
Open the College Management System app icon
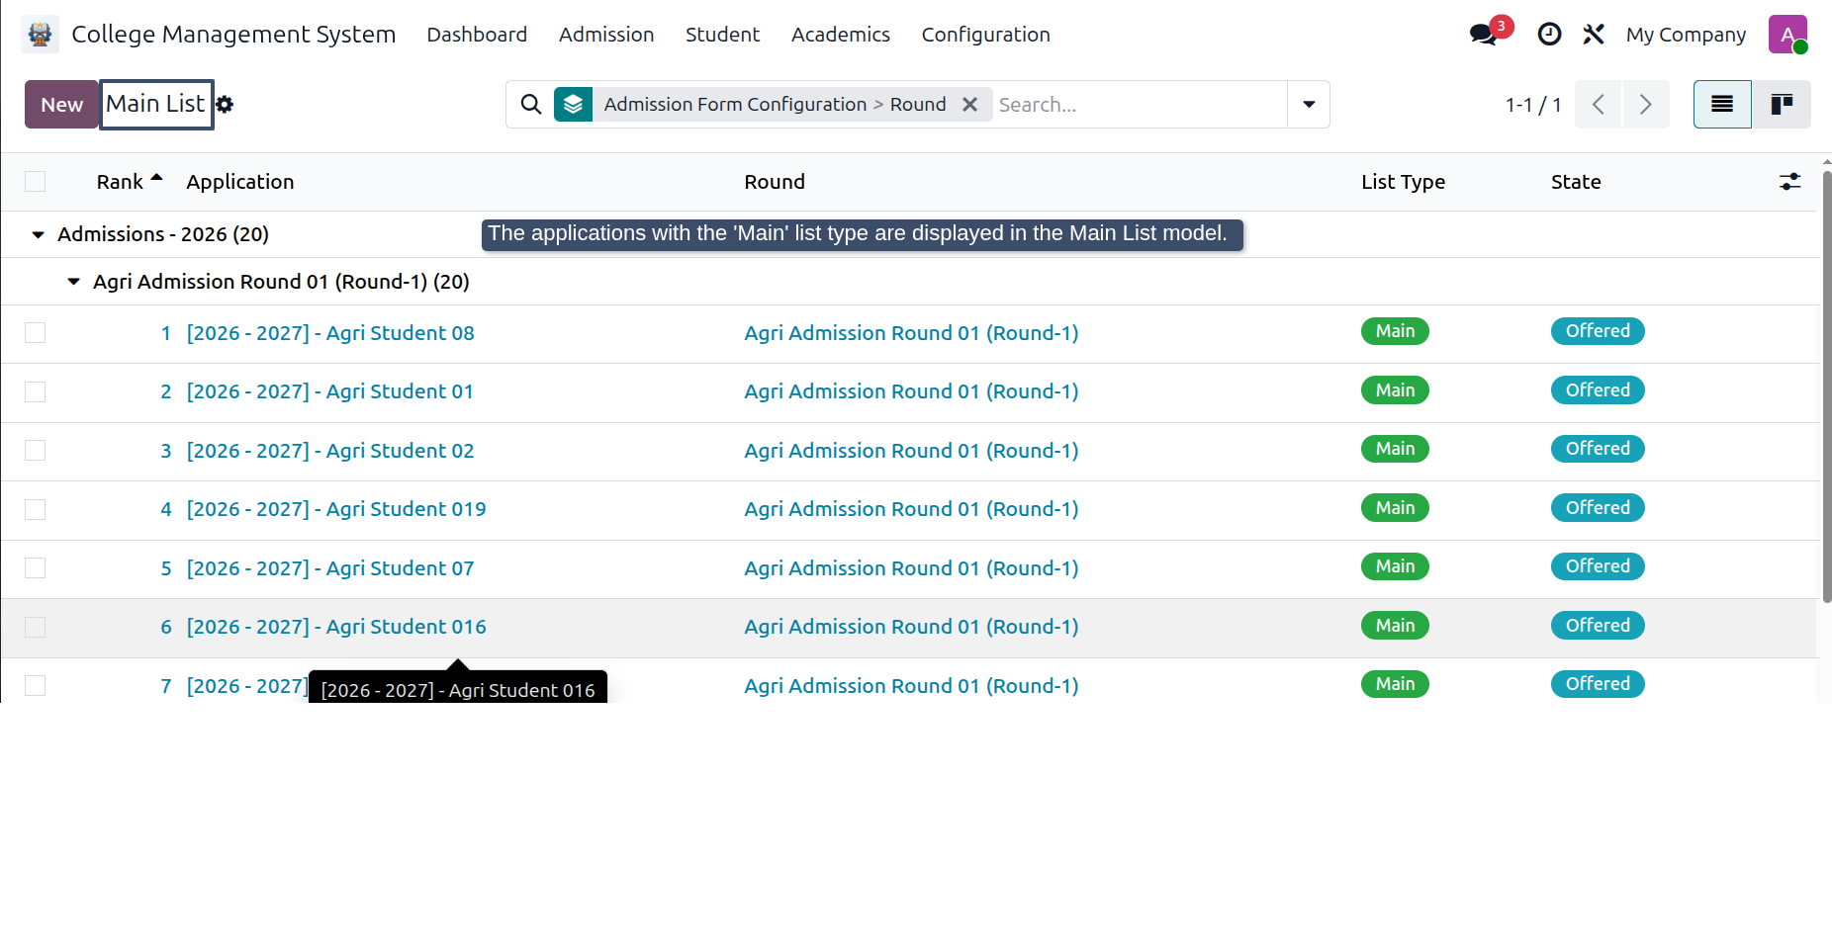(x=41, y=35)
